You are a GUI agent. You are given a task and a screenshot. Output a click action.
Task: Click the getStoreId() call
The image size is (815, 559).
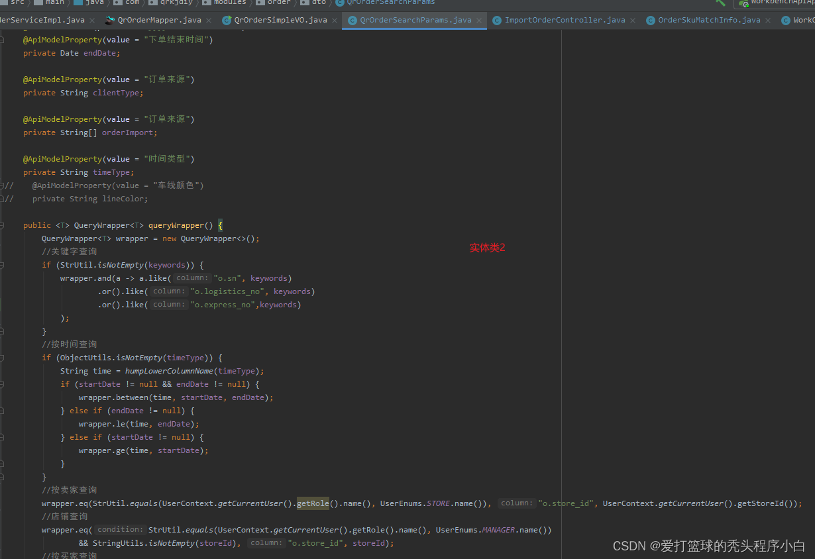point(764,503)
